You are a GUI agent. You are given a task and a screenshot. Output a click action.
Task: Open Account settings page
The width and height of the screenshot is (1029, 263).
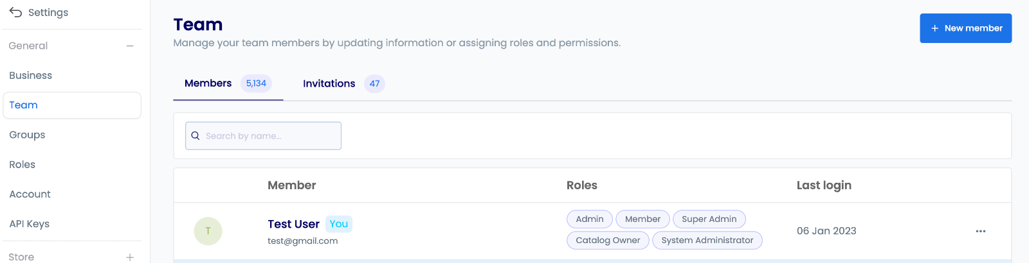coord(30,194)
